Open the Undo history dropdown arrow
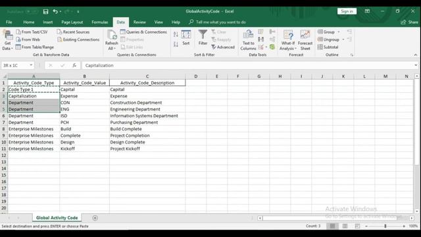The height and width of the screenshot is (237, 421). [61, 12]
